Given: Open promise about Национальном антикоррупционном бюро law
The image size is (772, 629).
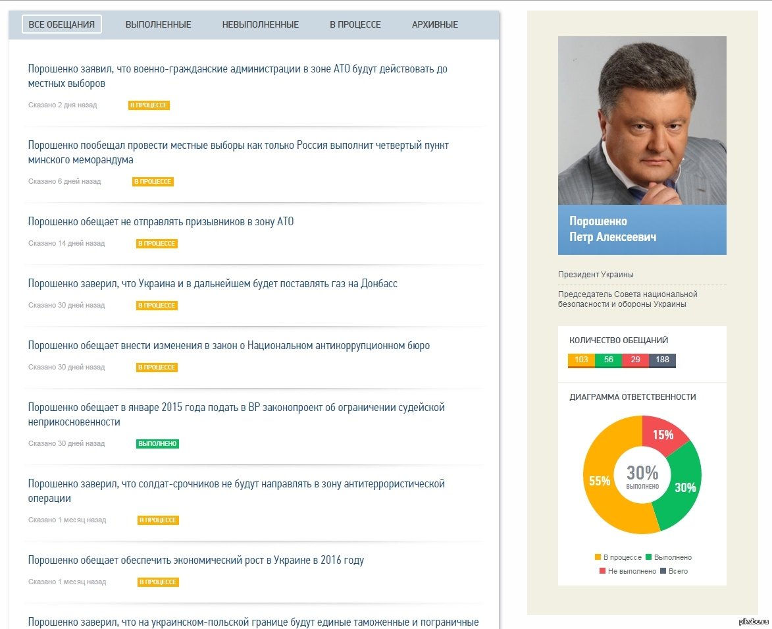Looking at the screenshot, I should [x=229, y=346].
